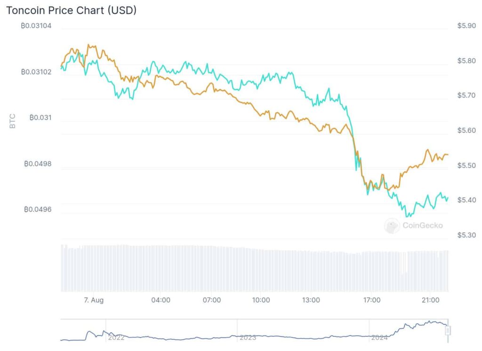482x351 pixels.
Task: Click the 7. Aug date axis label
Action: click(94, 300)
